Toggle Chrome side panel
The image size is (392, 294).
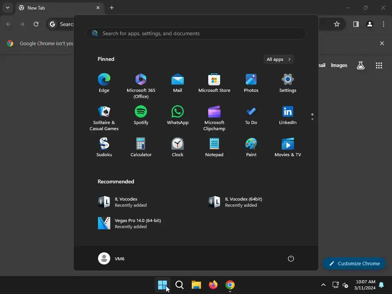(356, 24)
